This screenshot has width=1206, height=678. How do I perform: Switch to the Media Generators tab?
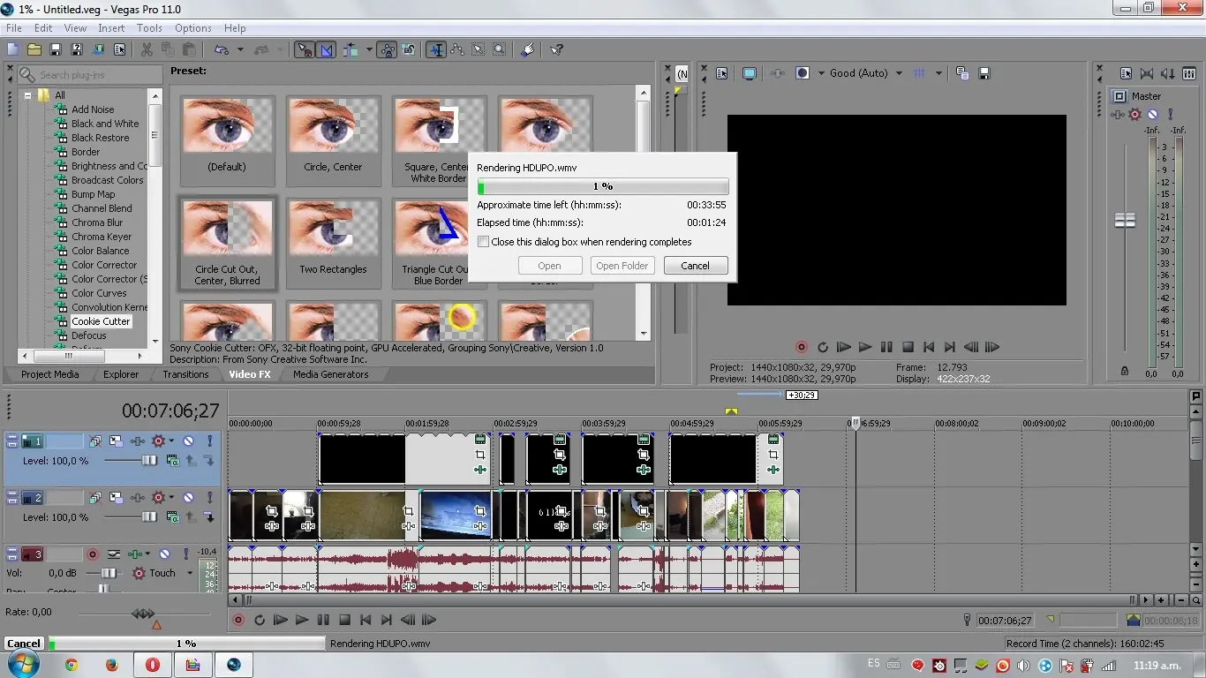pos(331,374)
